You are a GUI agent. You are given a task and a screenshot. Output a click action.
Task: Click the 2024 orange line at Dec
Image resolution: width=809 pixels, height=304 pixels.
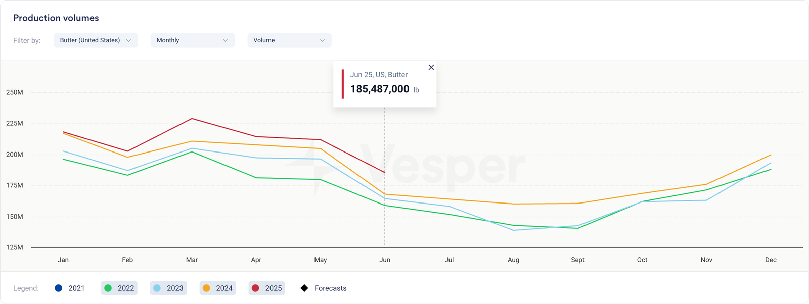point(771,155)
